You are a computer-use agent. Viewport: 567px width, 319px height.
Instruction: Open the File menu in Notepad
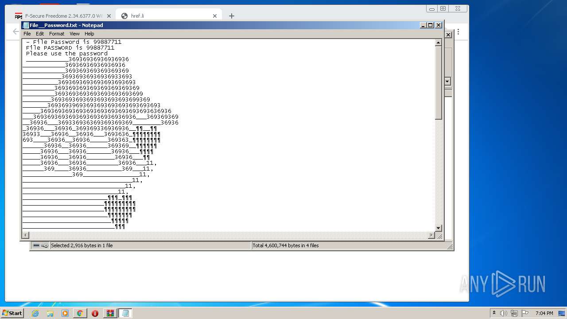tap(27, 34)
